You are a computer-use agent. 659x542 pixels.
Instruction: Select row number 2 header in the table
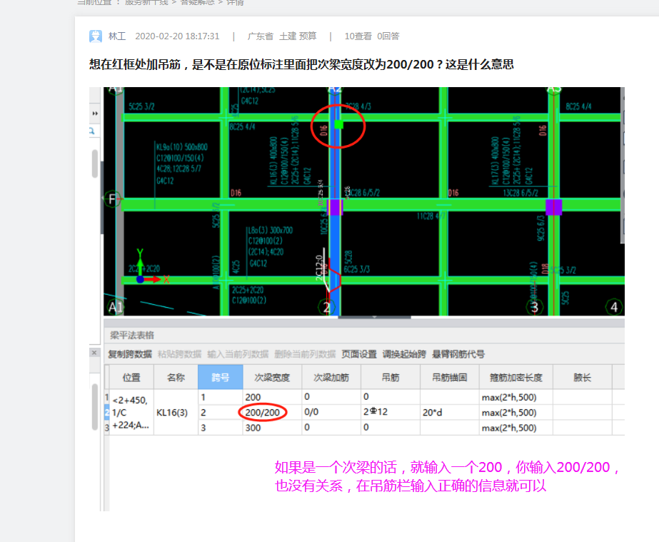click(x=107, y=413)
